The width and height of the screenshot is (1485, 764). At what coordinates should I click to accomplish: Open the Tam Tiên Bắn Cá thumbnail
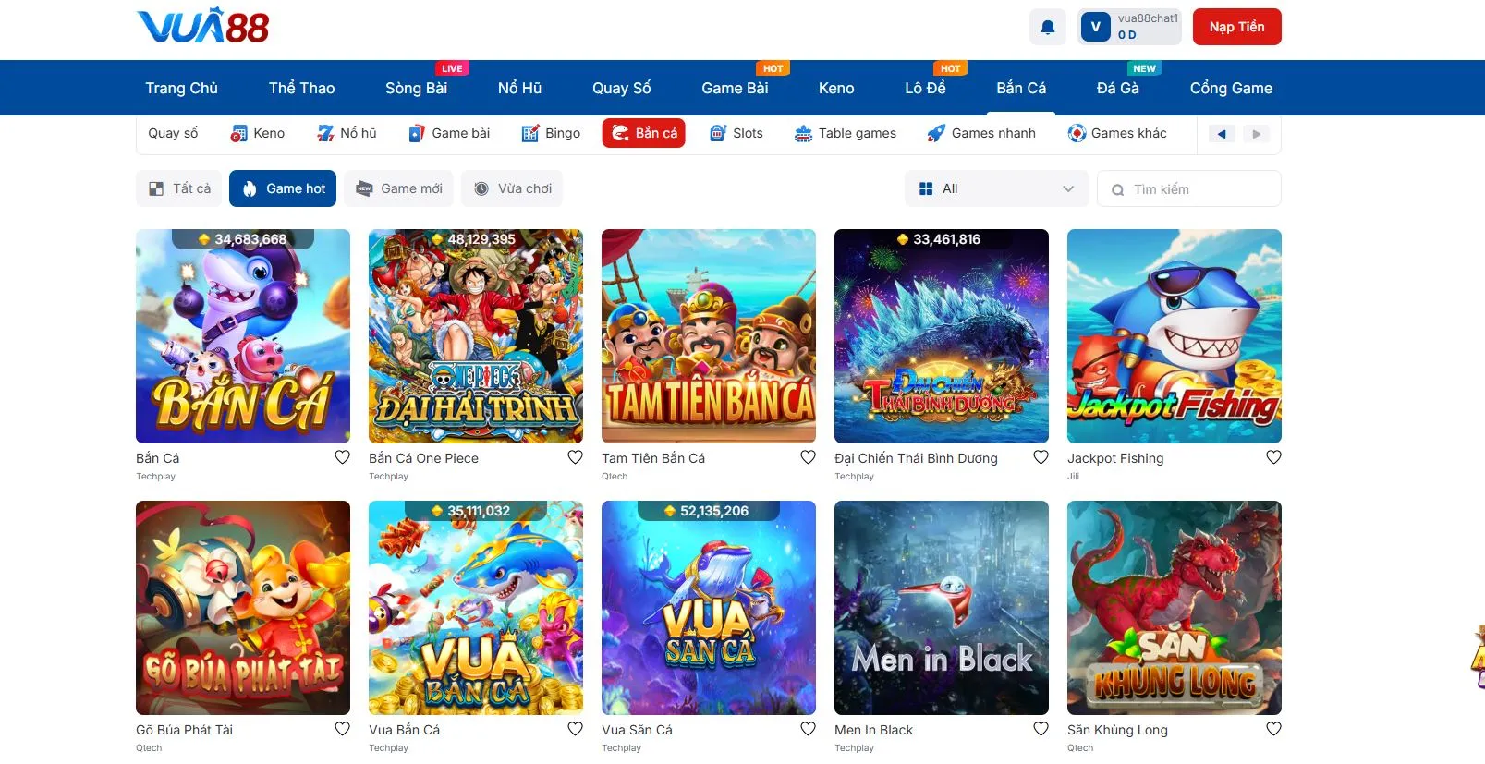709,336
